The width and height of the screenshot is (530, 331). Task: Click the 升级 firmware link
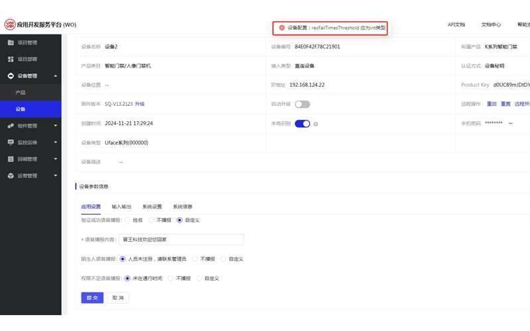140,104
